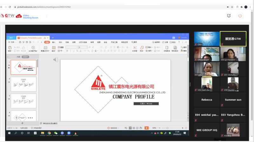Click the speaker audio icon on slide
The image size is (254, 142).
coord(56,60)
